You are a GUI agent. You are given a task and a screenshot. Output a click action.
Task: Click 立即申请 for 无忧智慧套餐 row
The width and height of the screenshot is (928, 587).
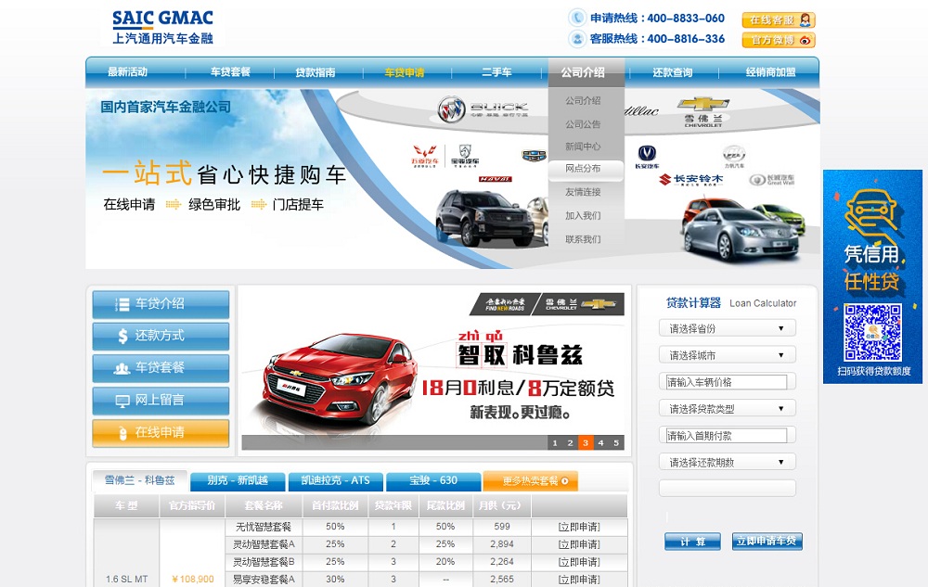pos(579,527)
